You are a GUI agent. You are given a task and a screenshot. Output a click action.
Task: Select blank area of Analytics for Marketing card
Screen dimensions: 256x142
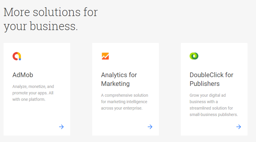[x=126, y=119]
